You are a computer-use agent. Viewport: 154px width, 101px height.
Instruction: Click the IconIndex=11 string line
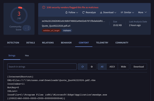click(16, 84)
